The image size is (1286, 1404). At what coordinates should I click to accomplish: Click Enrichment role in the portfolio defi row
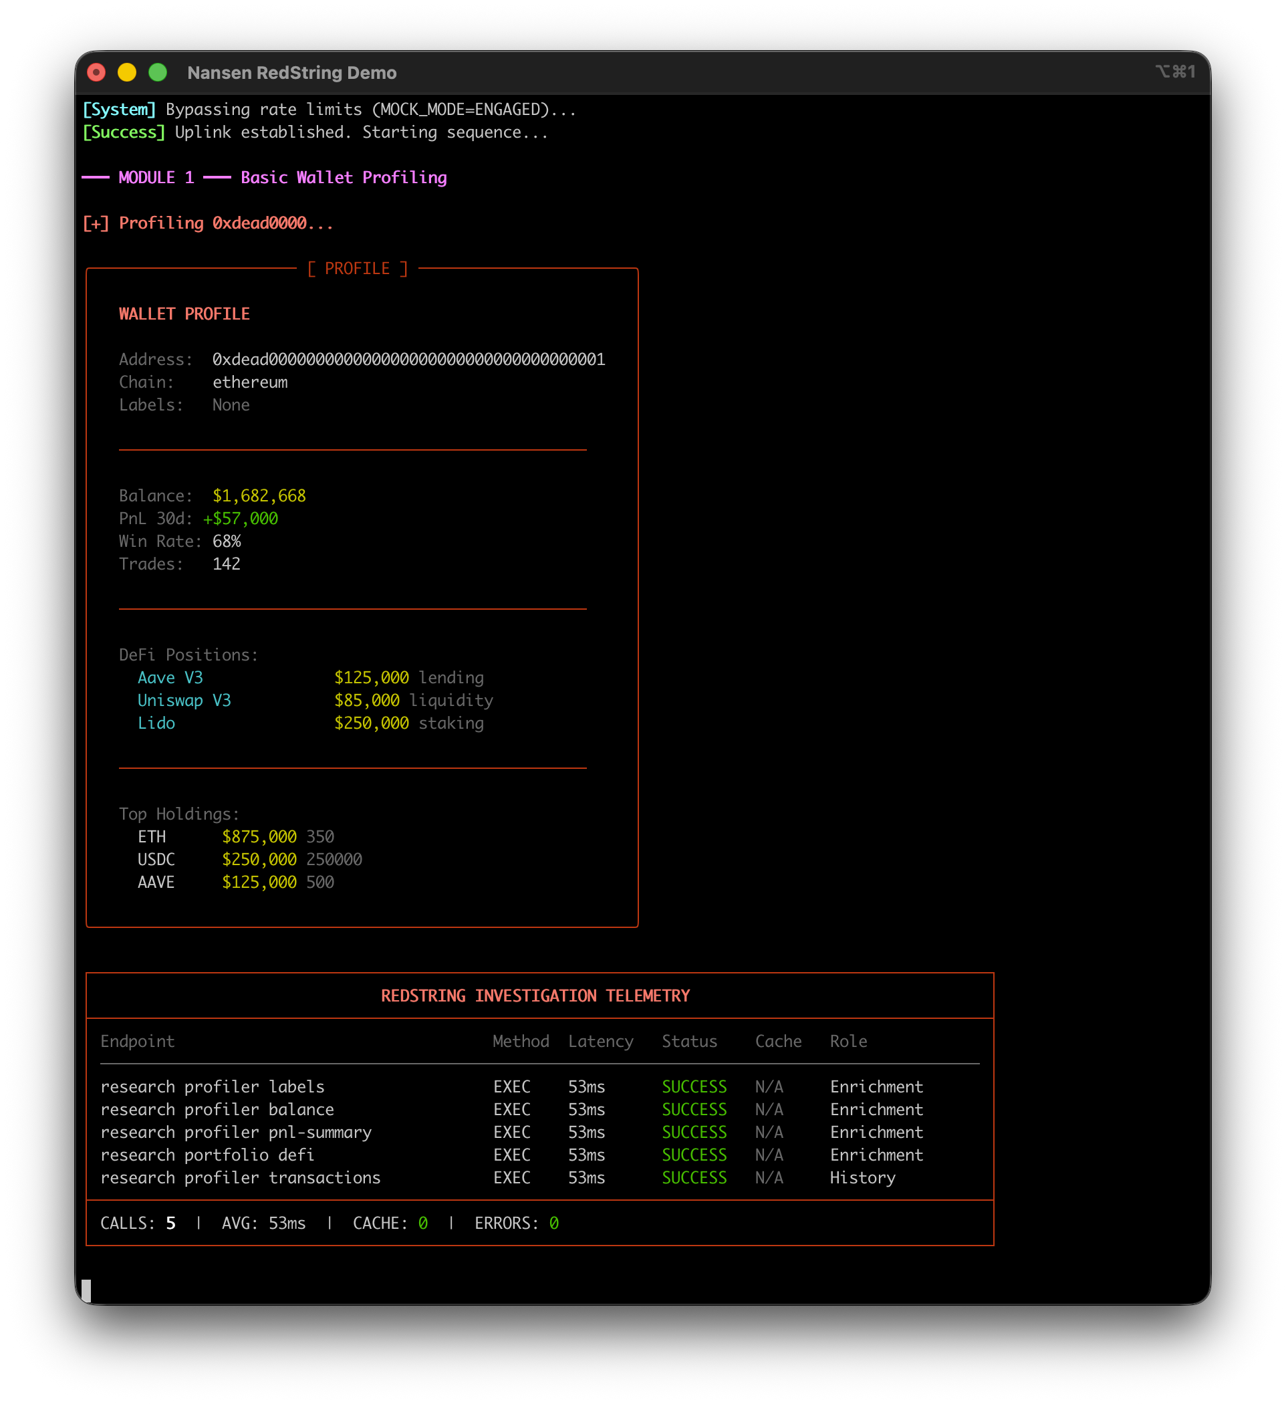point(876,1155)
